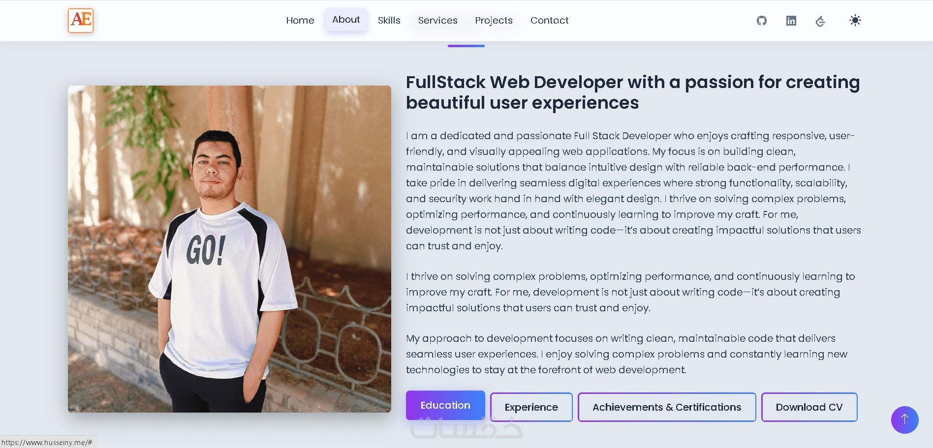
Task: Click the paragraph starting "I am a dedicated"
Action: pyautogui.click(x=633, y=191)
